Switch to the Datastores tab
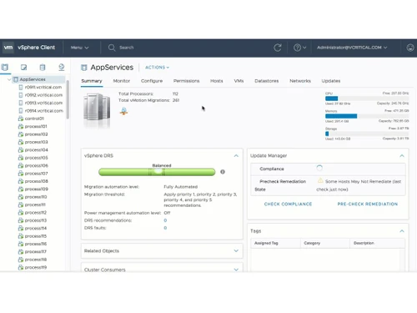 (x=267, y=81)
